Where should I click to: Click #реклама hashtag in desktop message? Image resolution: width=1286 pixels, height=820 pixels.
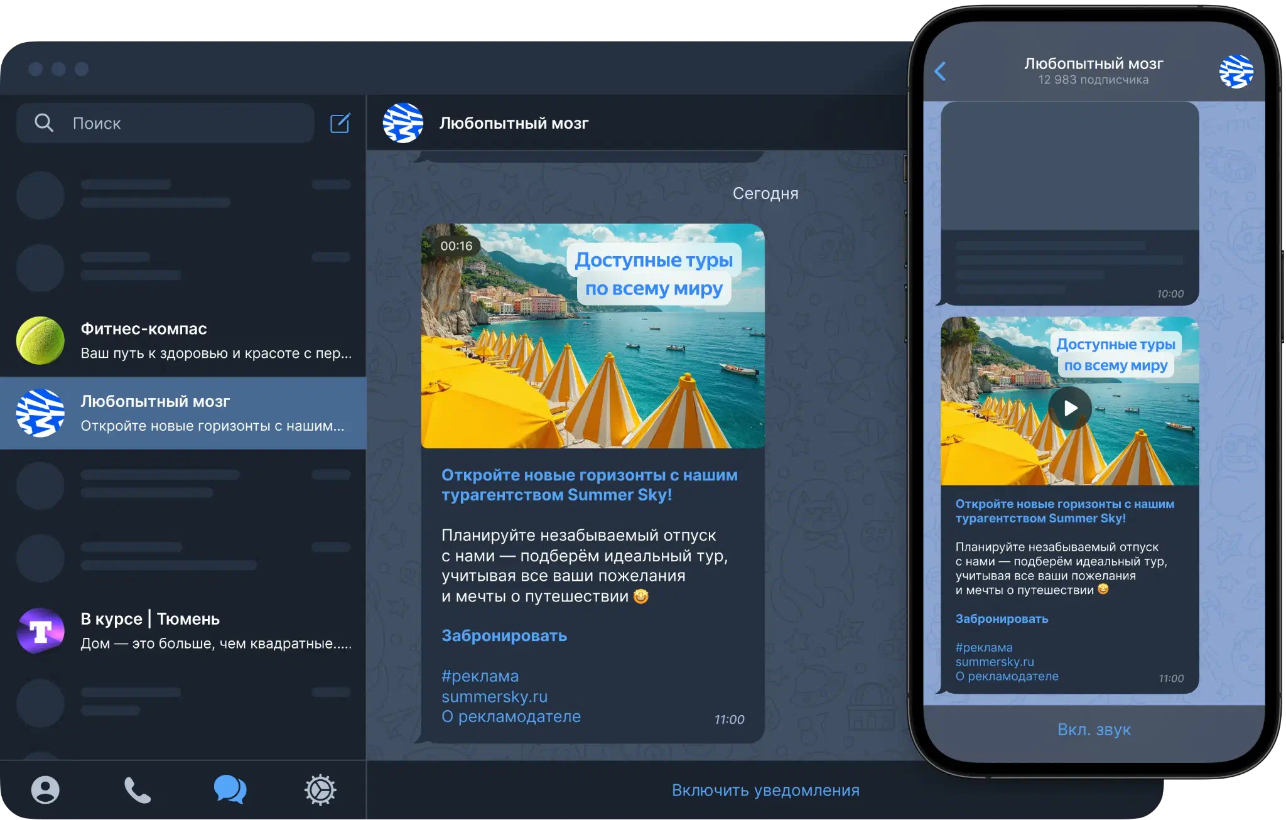click(x=480, y=676)
